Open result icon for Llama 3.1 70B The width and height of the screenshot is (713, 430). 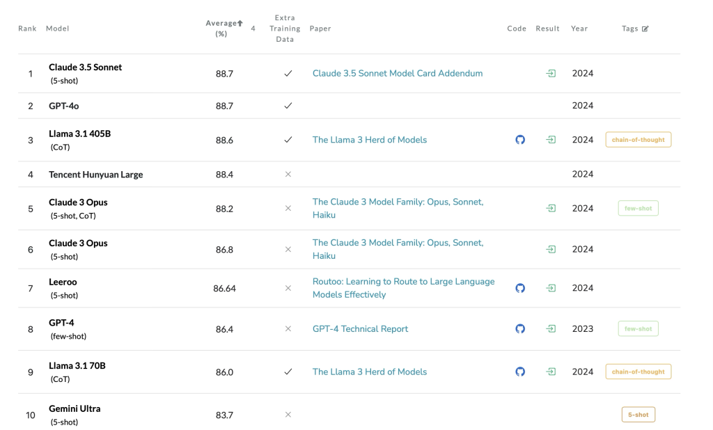tap(551, 372)
